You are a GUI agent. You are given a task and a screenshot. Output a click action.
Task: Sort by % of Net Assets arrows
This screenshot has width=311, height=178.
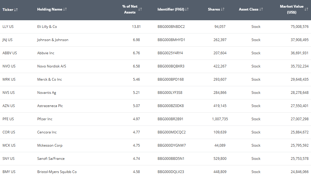tap(140, 9)
